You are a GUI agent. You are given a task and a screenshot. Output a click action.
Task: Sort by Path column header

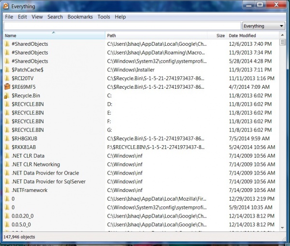156,35
